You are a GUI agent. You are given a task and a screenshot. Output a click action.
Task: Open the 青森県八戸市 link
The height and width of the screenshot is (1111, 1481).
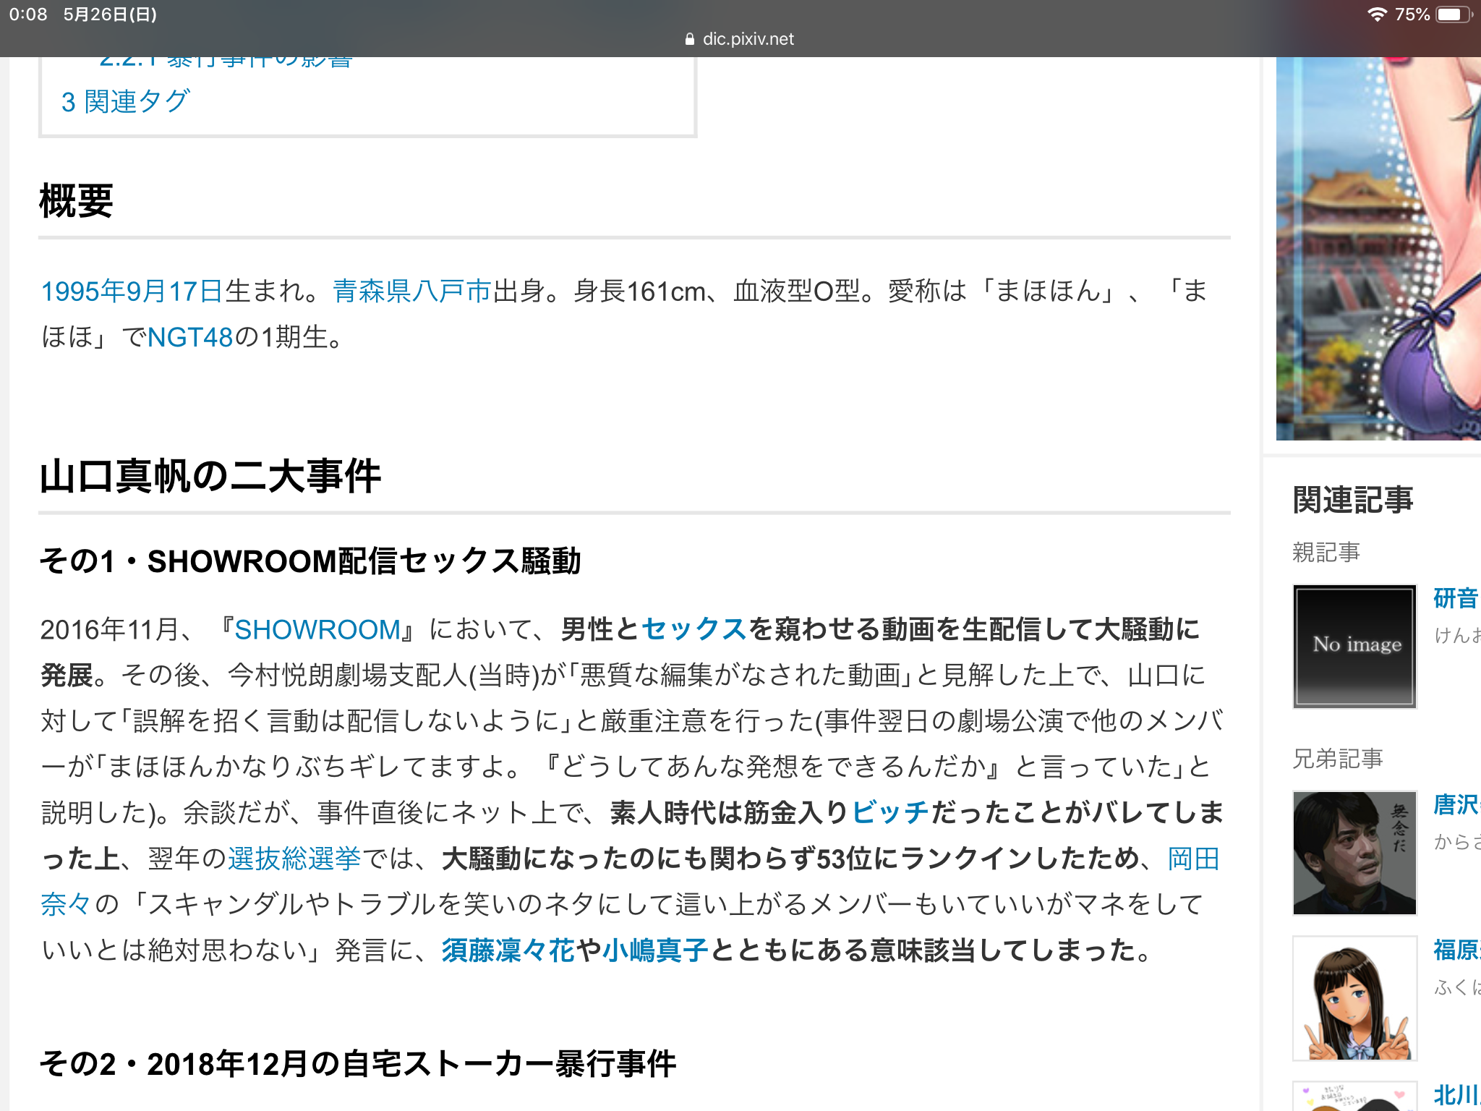coord(412,291)
